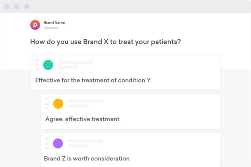Open the purple avatar commenter profile

pyautogui.click(x=58, y=143)
